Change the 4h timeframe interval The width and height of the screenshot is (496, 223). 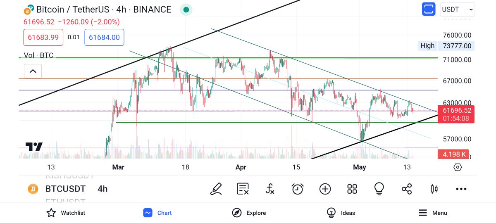[103, 189]
